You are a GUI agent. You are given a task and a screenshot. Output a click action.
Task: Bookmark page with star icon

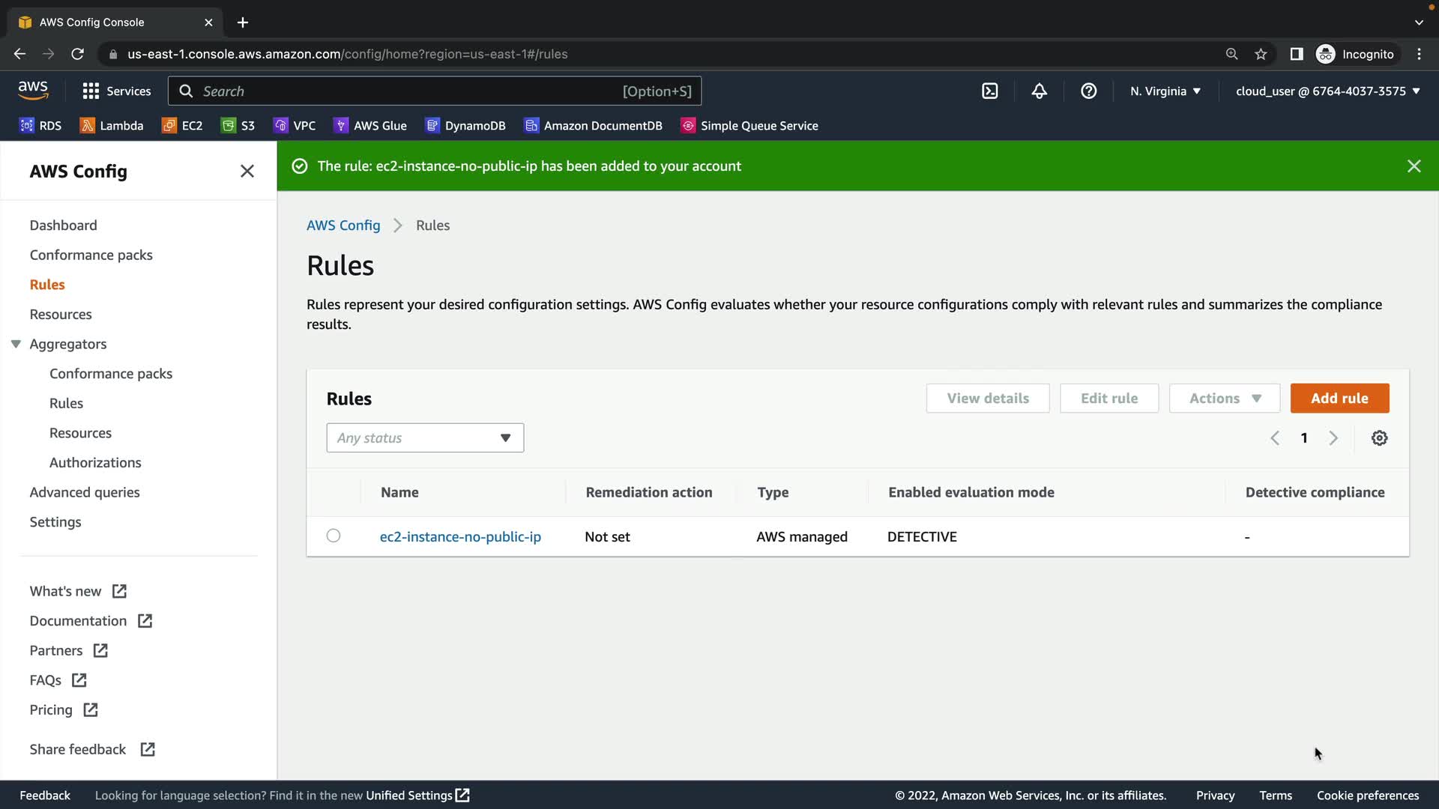point(1261,54)
